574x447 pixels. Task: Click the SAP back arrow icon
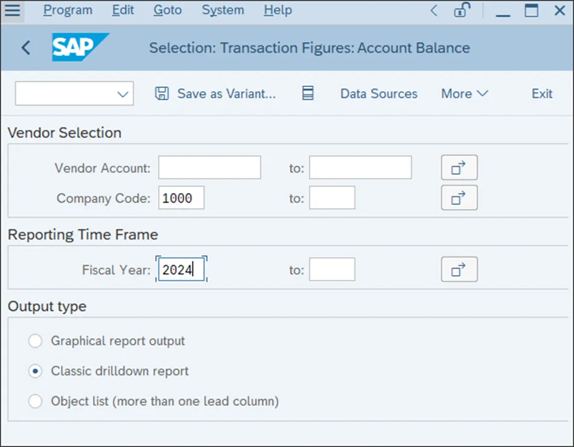pos(25,48)
